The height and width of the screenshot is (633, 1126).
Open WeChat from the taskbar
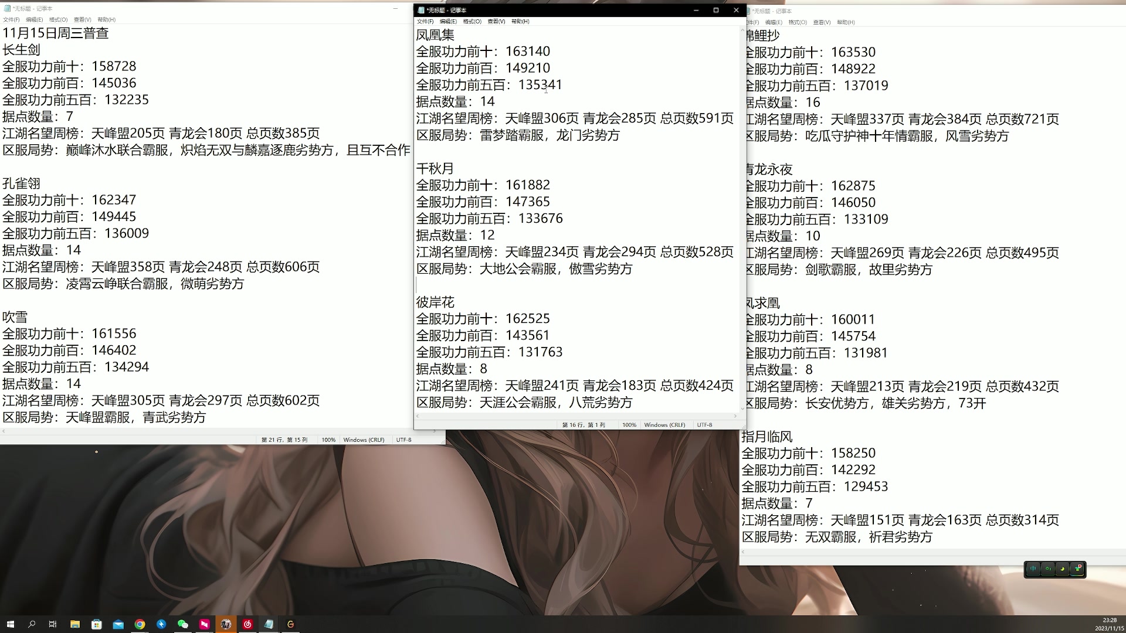(x=182, y=624)
